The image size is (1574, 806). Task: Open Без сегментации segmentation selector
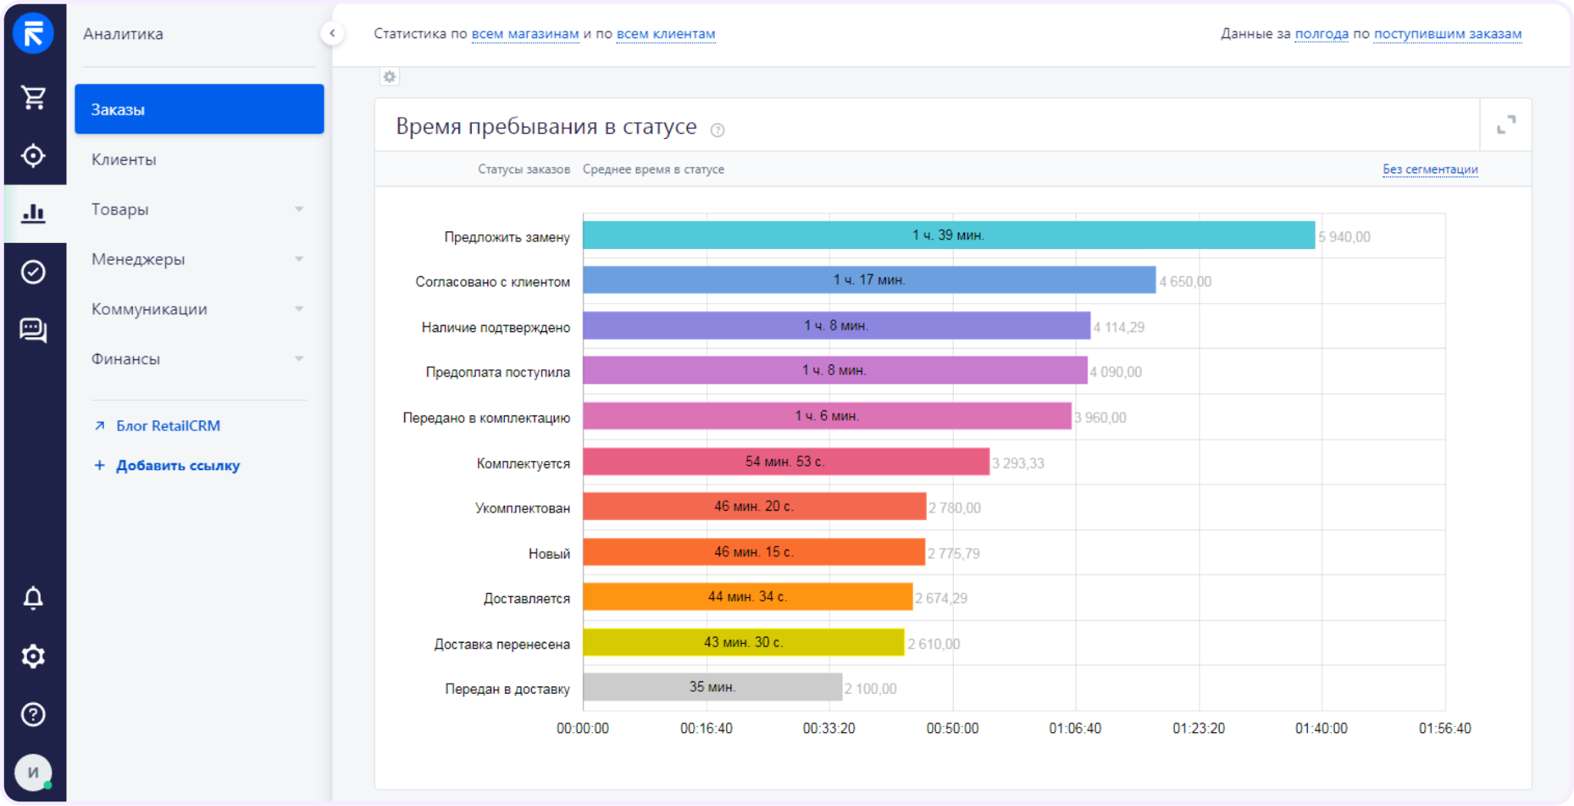[1430, 169]
